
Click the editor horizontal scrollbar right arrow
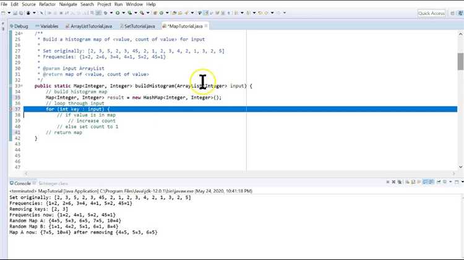[x=453, y=174]
